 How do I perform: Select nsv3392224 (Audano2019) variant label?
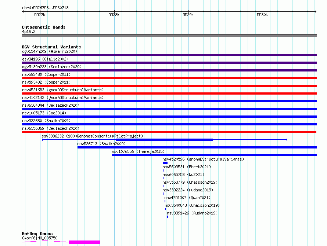click(188, 190)
